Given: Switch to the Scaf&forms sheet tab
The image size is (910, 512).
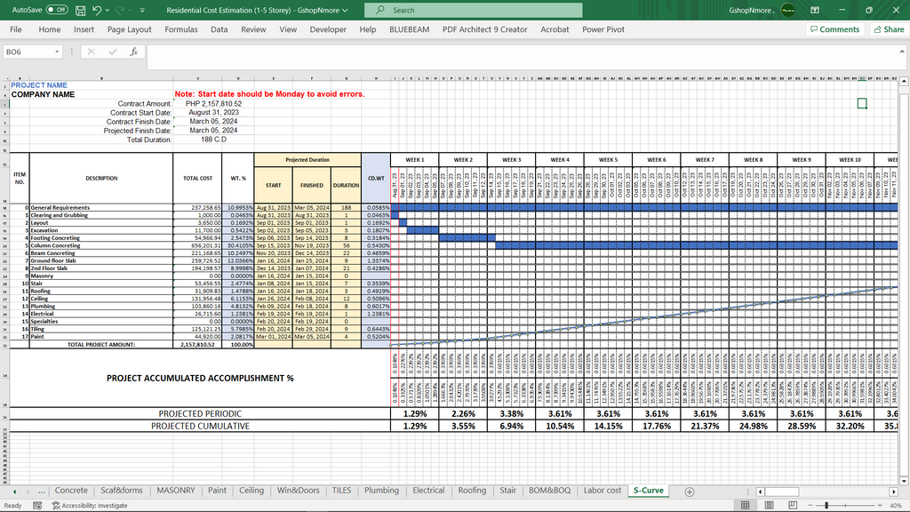Looking at the screenshot, I should [121, 491].
